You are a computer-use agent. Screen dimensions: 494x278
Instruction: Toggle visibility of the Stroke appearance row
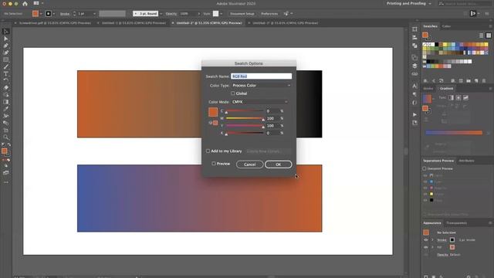coord(425,240)
